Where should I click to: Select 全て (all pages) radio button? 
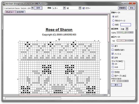(x=113, y=16)
